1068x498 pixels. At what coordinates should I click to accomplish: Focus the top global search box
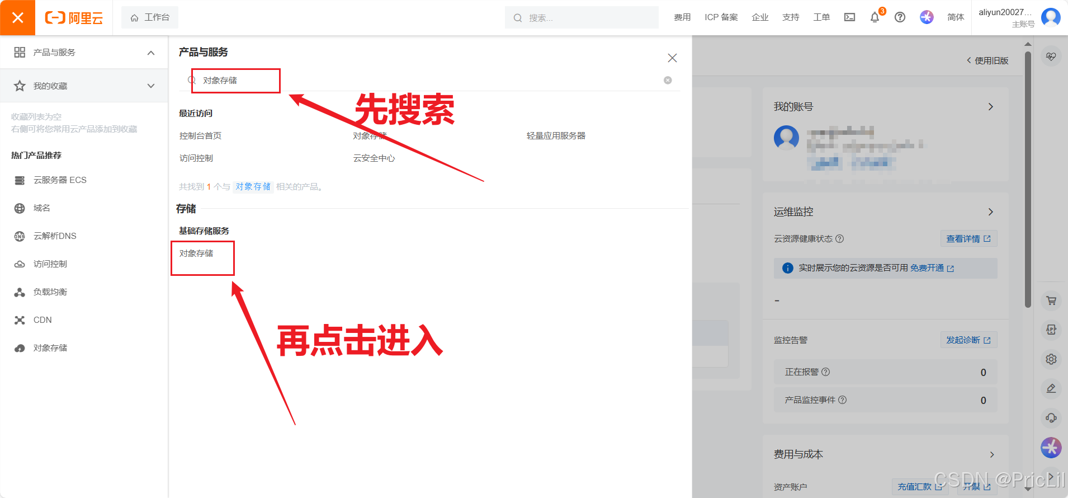(x=582, y=17)
